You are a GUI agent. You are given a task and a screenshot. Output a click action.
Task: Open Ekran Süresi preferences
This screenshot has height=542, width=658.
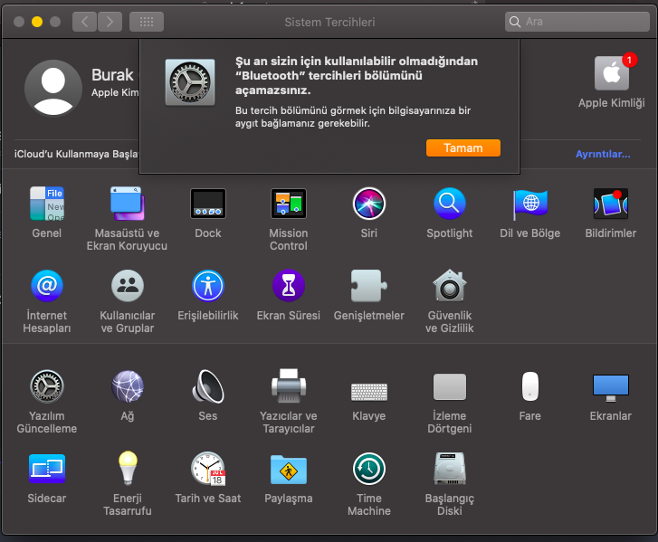[288, 286]
